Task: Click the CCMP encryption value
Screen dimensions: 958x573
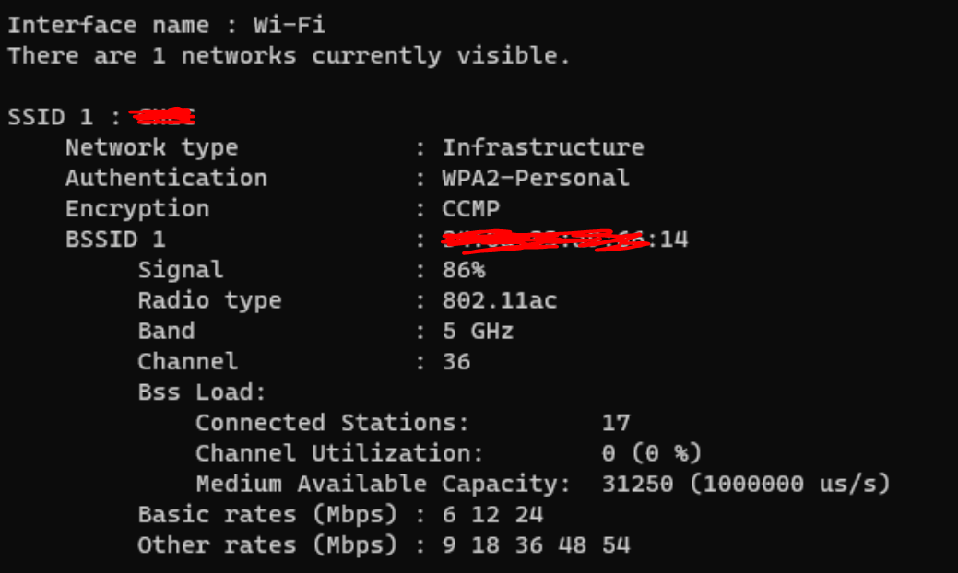Action: [470, 209]
